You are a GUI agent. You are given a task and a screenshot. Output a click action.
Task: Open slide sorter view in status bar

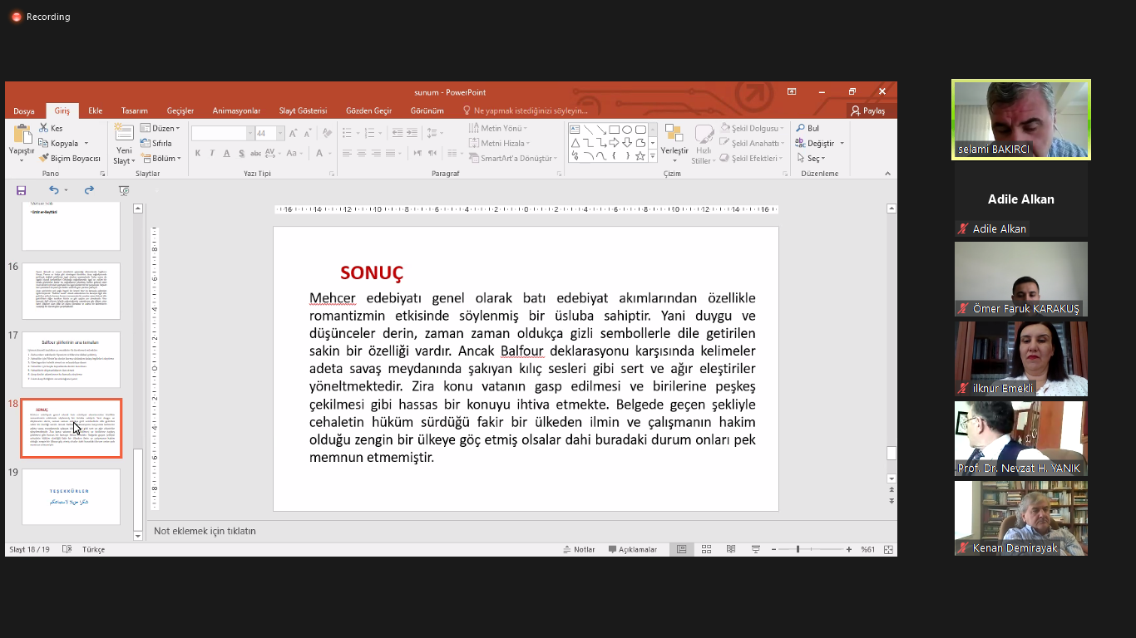pyautogui.click(x=706, y=549)
